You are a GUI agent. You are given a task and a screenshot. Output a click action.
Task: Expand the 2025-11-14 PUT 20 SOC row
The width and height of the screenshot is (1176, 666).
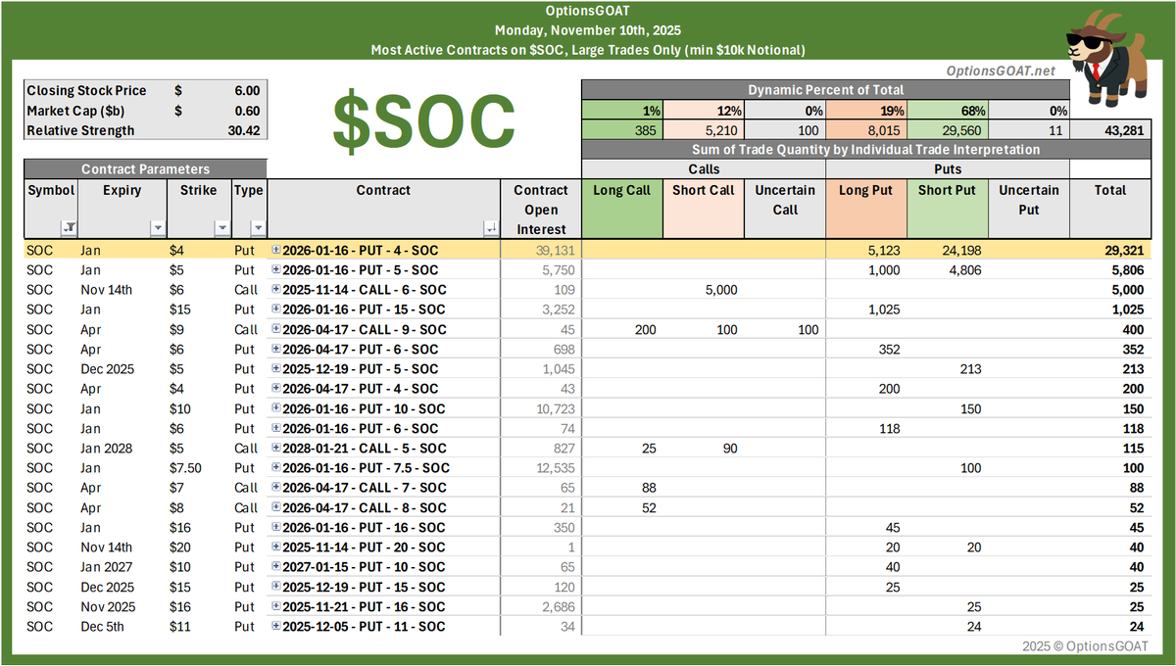pyautogui.click(x=276, y=547)
